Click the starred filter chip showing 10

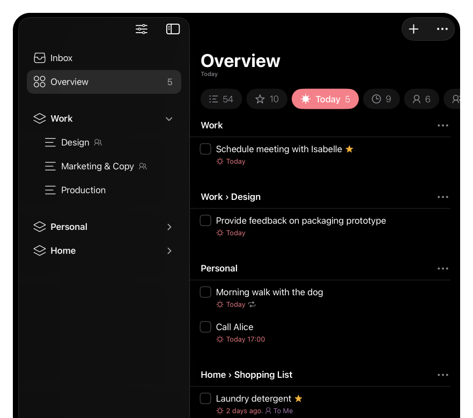tap(267, 99)
